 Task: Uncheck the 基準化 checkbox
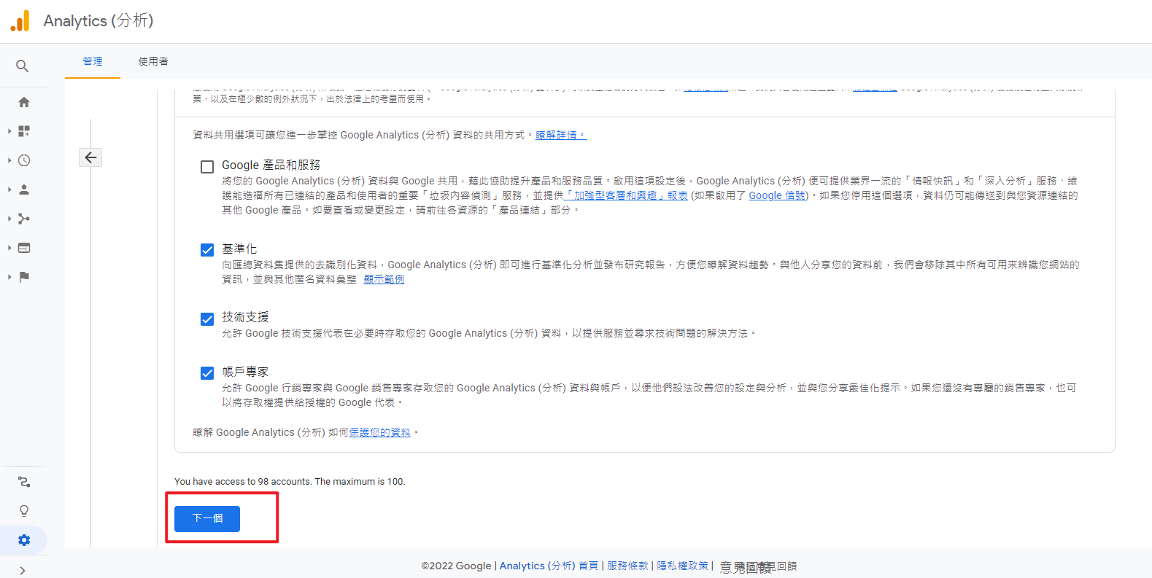[x=207, y=250]
